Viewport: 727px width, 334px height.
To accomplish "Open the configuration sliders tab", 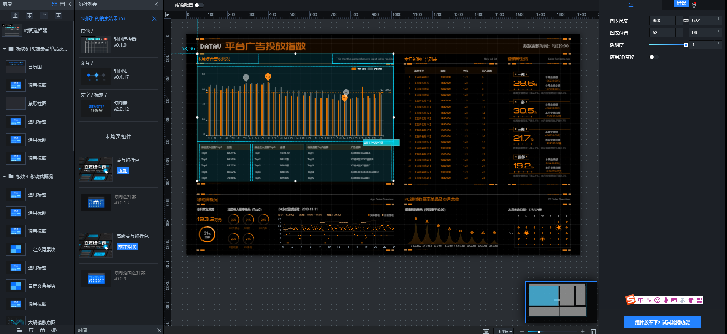I will [x=631, y=5].
